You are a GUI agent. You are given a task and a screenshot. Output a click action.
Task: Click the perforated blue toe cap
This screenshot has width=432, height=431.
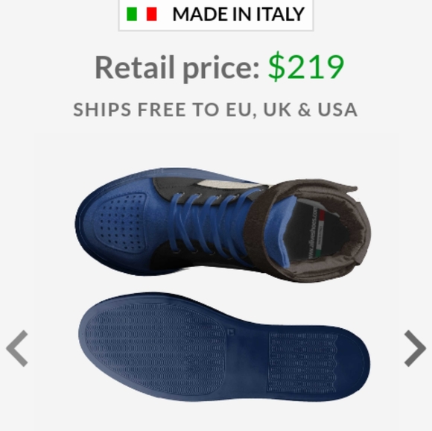coord(121,222)
